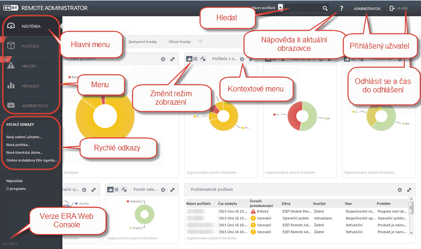
Task: Switch Počítače s n... panel to pie view
Action: [x=203, y=58]
